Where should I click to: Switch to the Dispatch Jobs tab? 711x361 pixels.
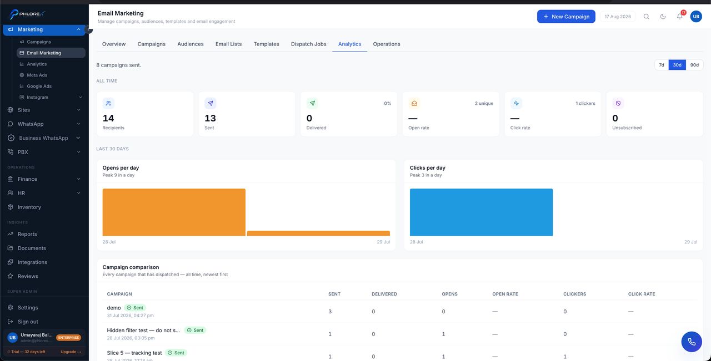[x=309, y=44]
